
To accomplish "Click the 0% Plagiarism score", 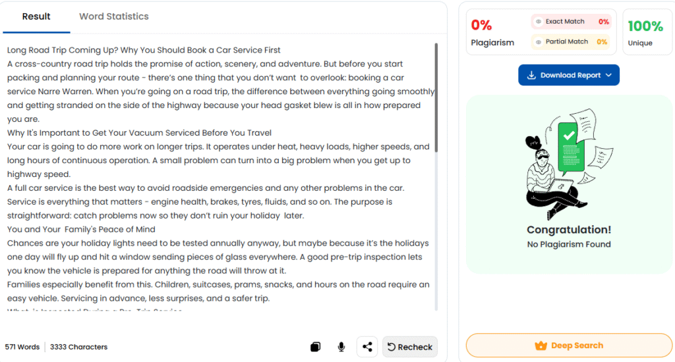I will 481,26.
